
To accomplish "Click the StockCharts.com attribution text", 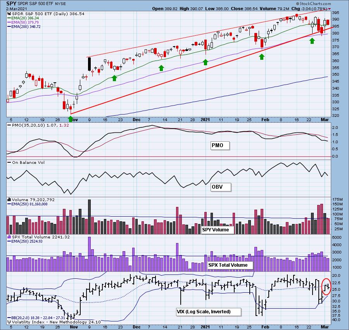I will pos(313,3).
